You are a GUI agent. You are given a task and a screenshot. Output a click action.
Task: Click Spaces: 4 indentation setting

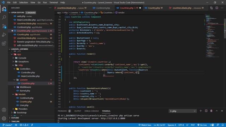172,125
